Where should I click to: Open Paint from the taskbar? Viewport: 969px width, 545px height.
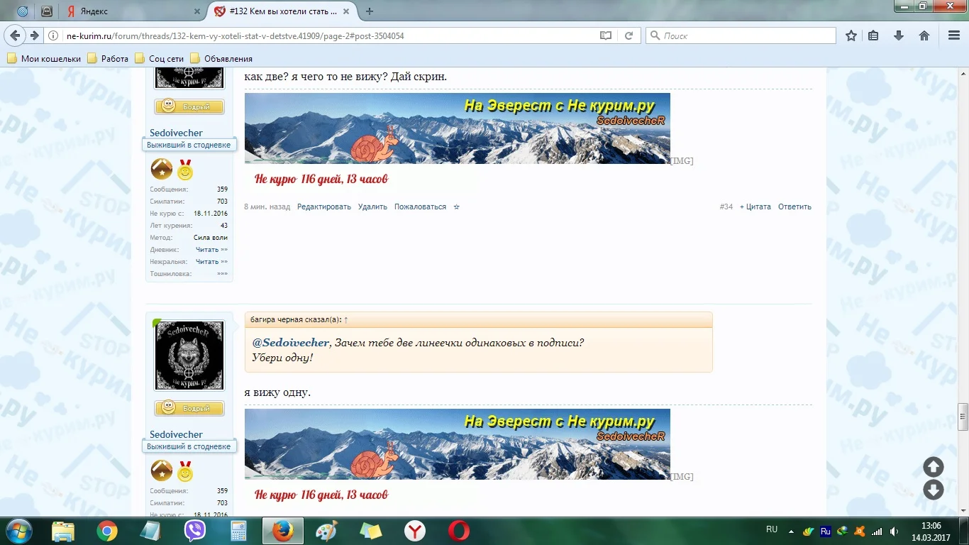pos(327,531)
